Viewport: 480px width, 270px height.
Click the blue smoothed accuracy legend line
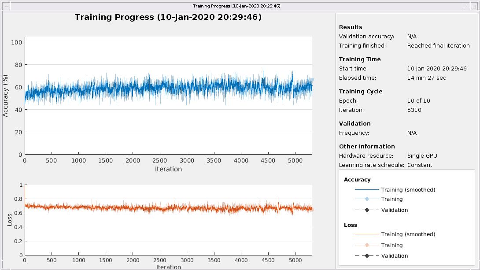point(366,189)
